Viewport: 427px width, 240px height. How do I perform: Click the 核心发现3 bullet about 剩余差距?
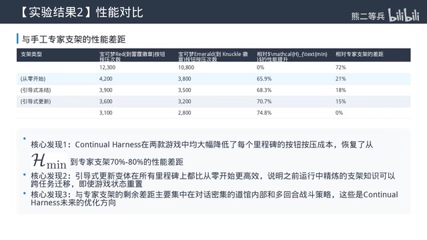[x=214, y=199]
